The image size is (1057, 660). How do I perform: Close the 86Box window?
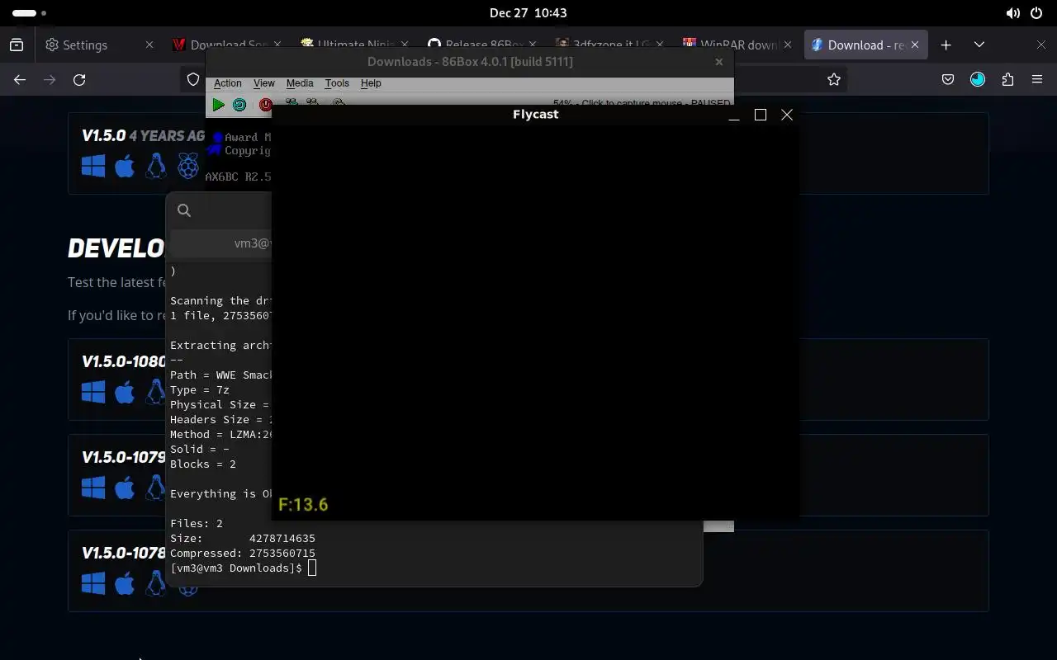pos(719,62)
